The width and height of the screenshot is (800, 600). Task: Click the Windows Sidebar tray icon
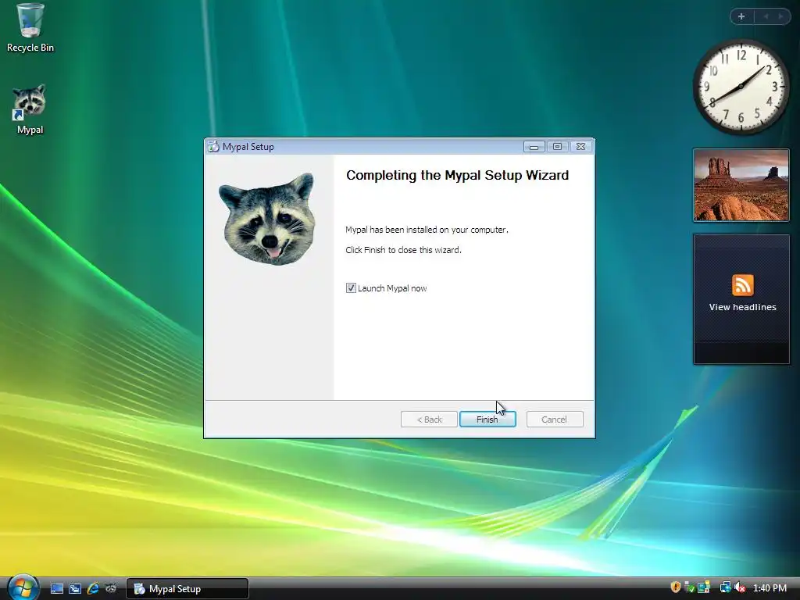[x=704, y=587]
